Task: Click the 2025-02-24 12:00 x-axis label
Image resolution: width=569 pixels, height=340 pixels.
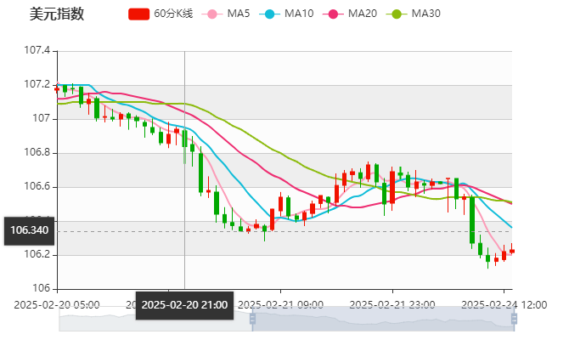Action: [504, 305]
